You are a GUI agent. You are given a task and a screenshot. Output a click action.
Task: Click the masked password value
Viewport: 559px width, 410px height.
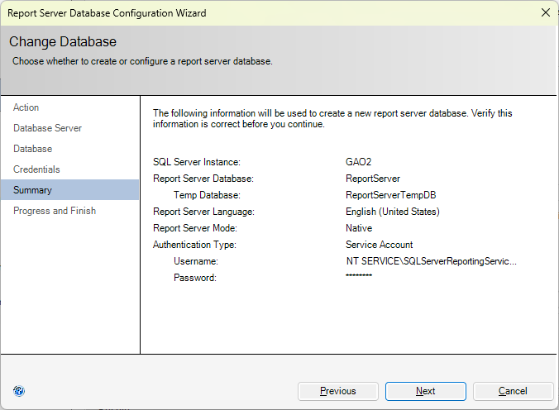[359, 275]
